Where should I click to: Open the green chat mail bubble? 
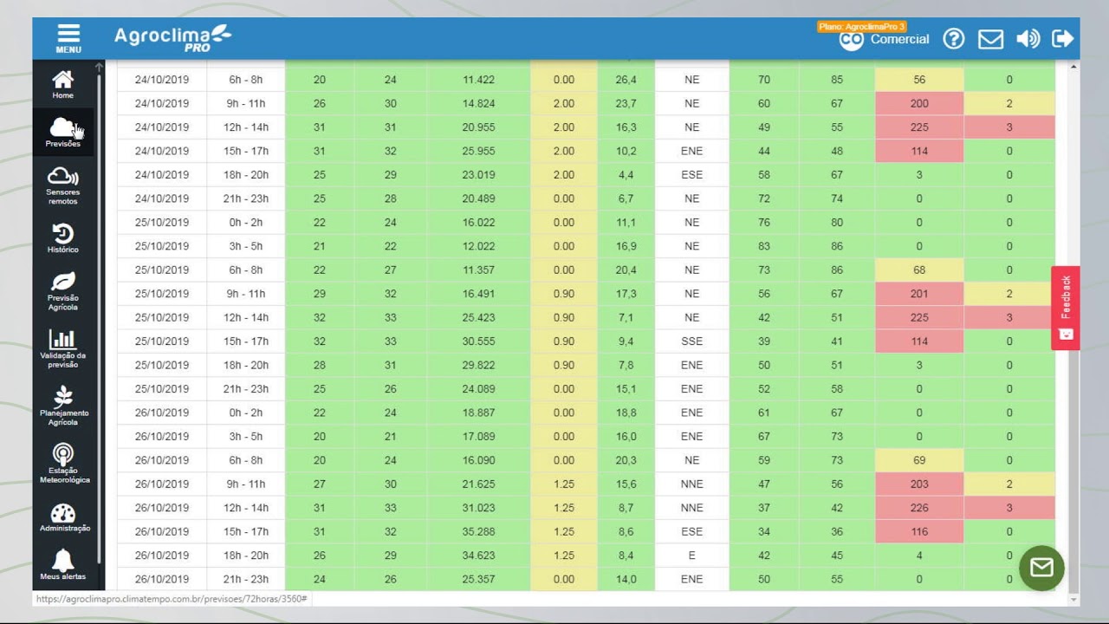[x=1041, y=568]
